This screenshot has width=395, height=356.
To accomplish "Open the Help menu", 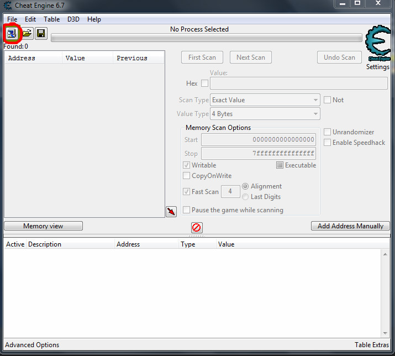I will coord(94,19).
